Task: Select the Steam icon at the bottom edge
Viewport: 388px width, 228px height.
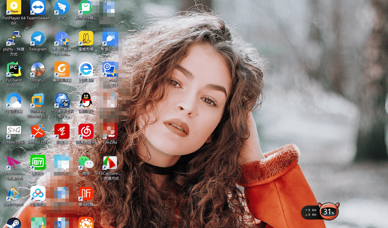Action: tap(14, 223)
